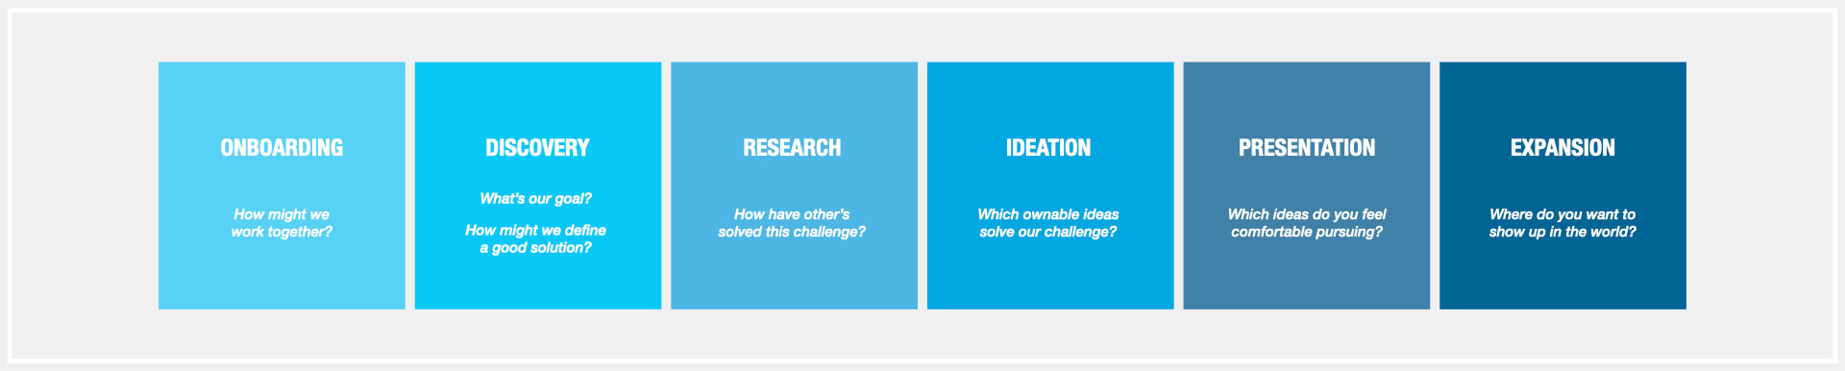The height and width of the screenshot is (371, 1845).
Task: Click the gray area below the Discovery tile
Action: click(538, 334)
